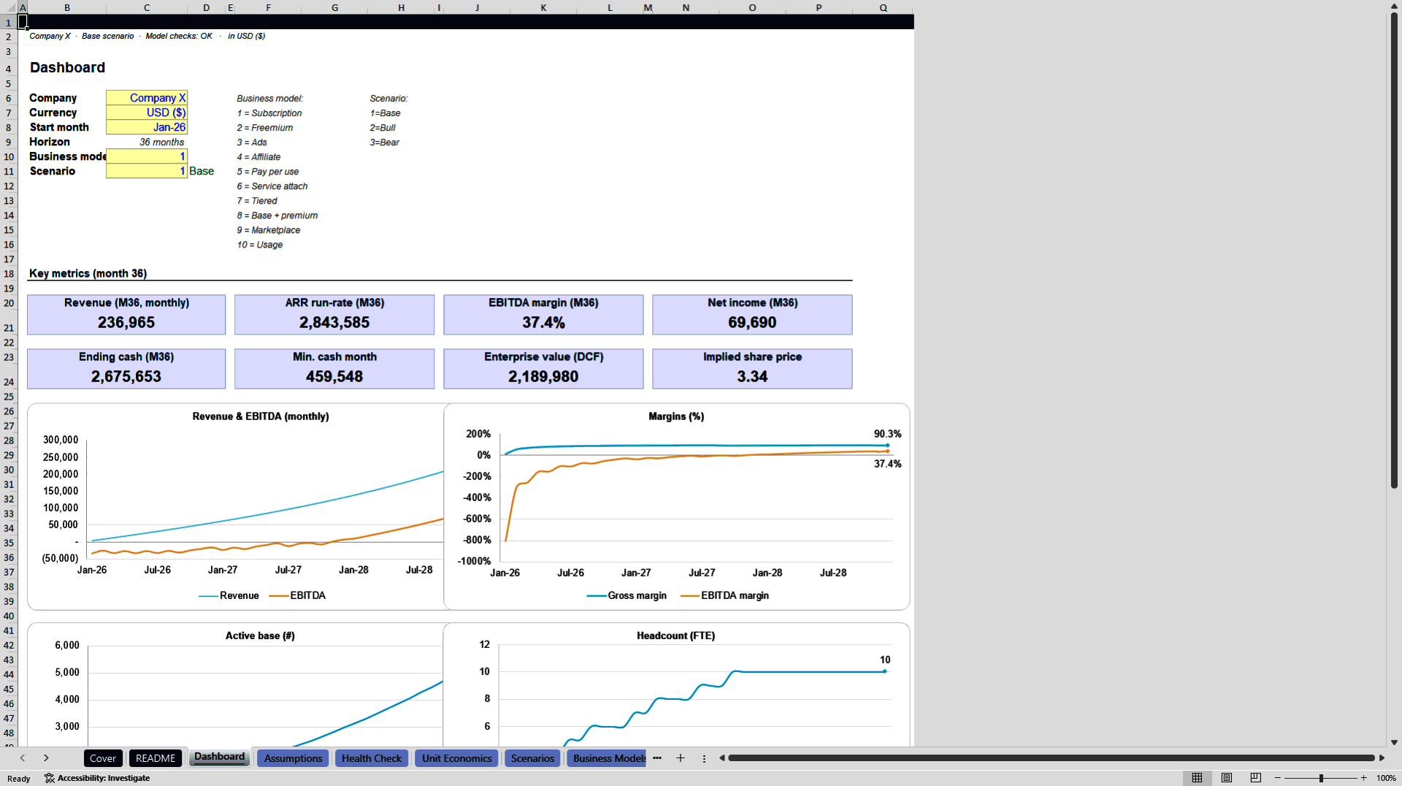Select the '3=Bear' scenario text
The height and width of the screenshot is (786, 1402).
point(384,142)
